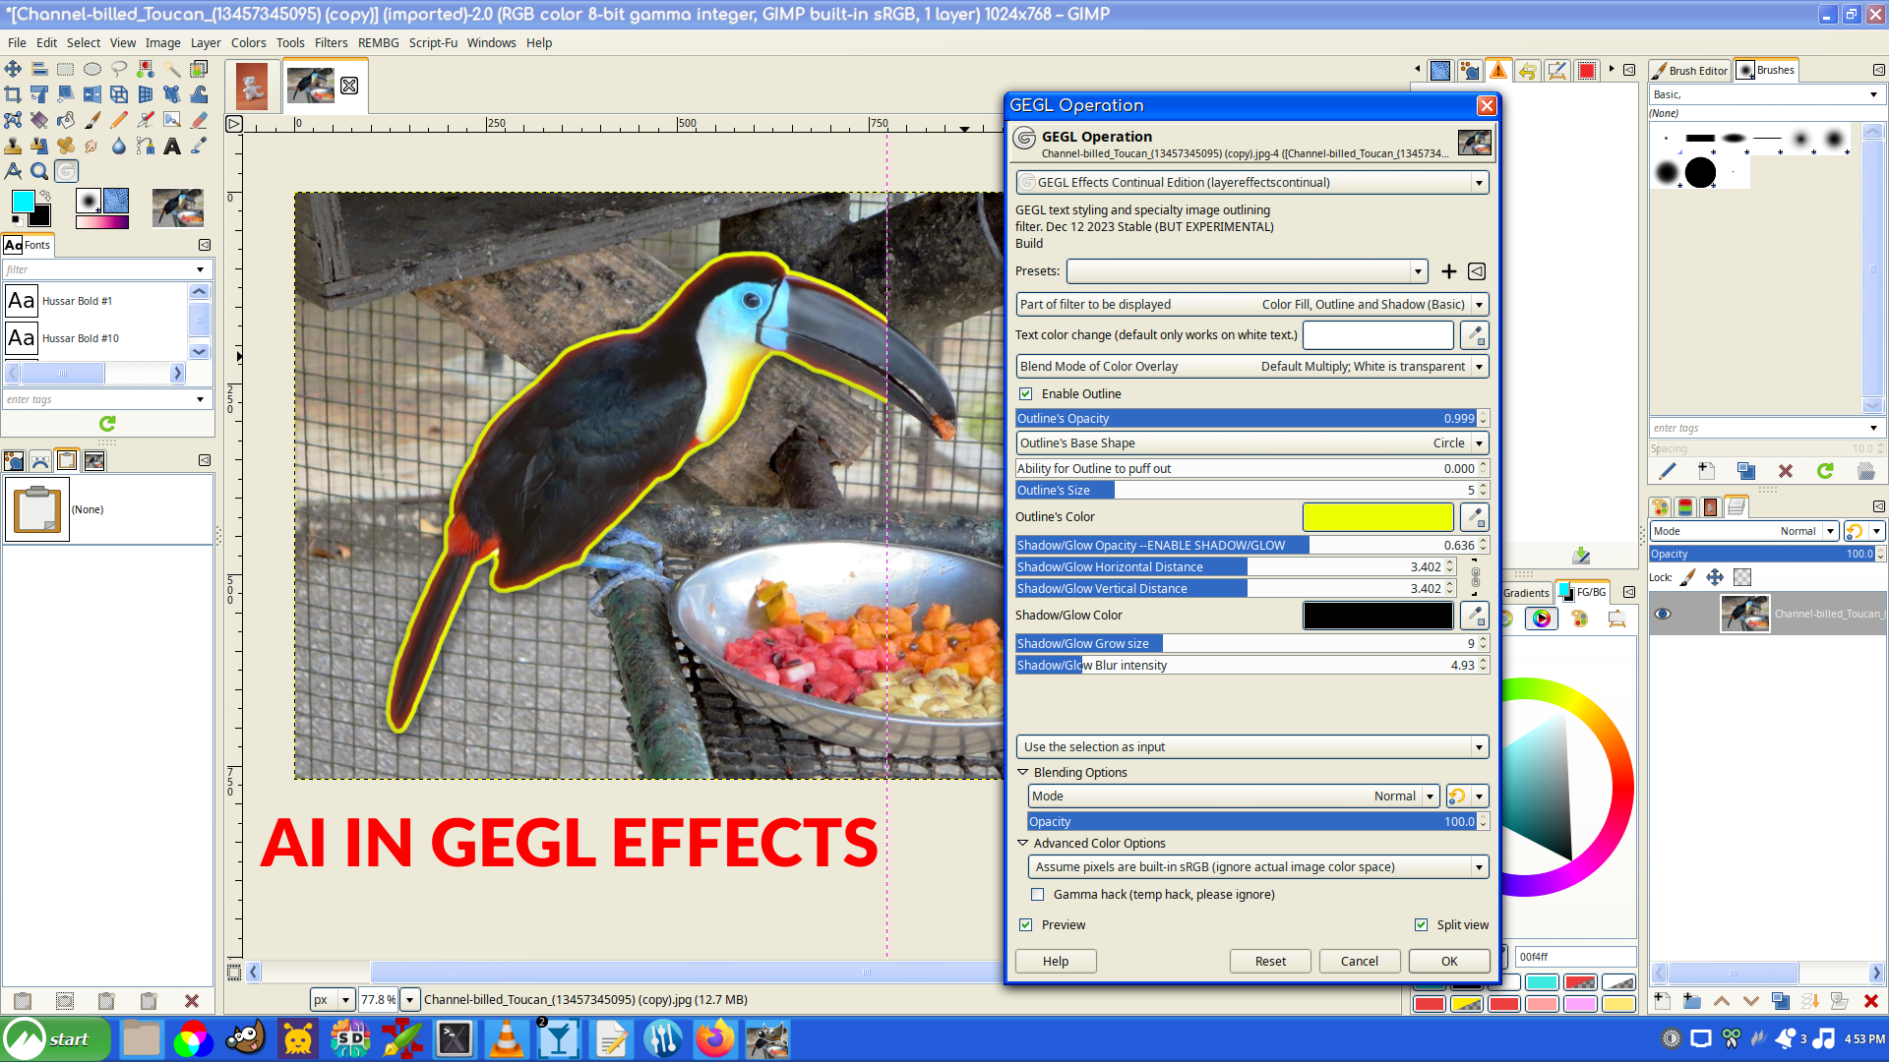Toggle lock pixels brush icon in Layers
The width and height of the screenshot is (1889, 1062).
(1687, 577)
